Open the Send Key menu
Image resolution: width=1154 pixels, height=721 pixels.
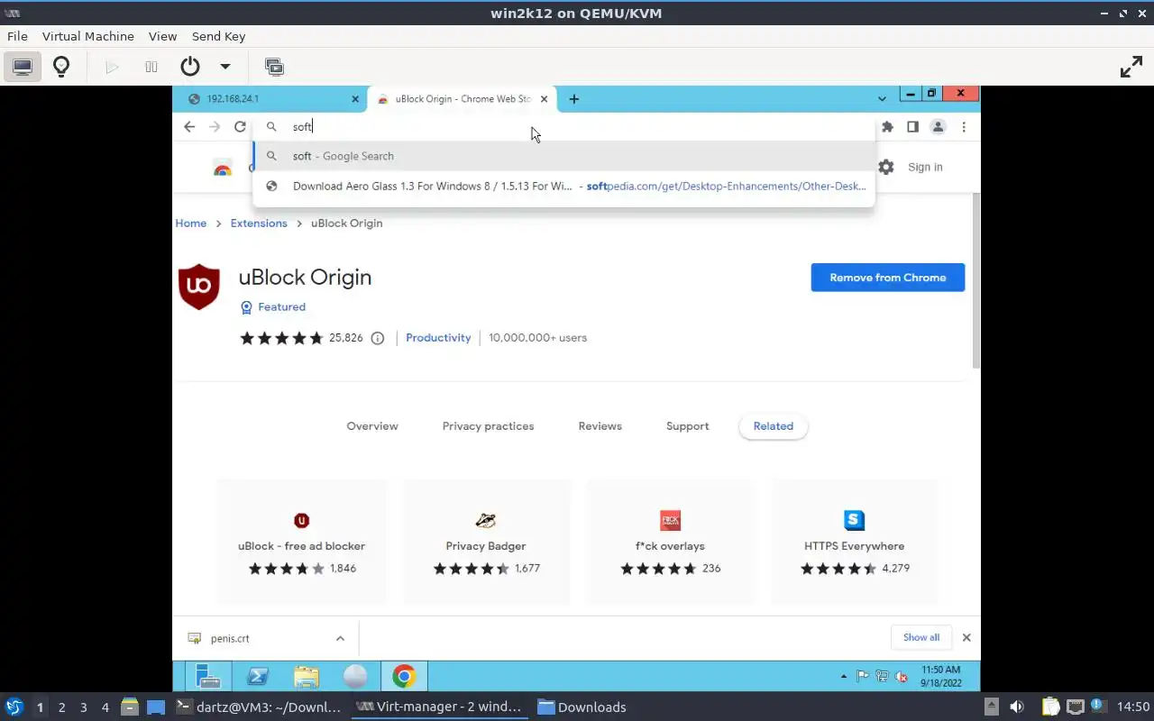click(x=218, y=36)
